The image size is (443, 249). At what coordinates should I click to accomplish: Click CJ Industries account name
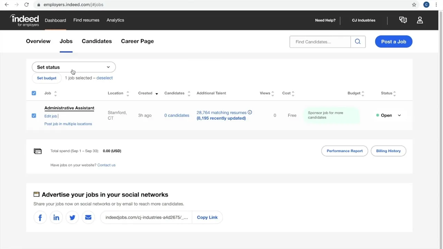tap(363, 20)
